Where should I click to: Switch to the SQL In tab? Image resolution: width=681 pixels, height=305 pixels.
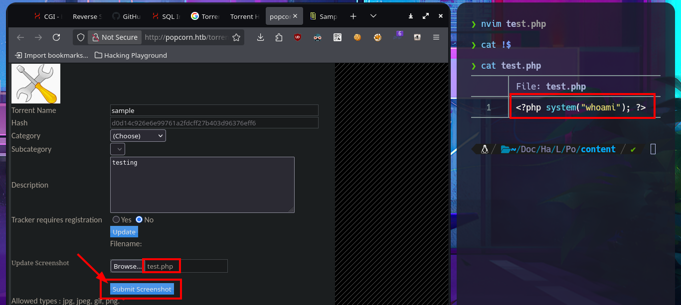pyautogui.click(x=166, y=16)
